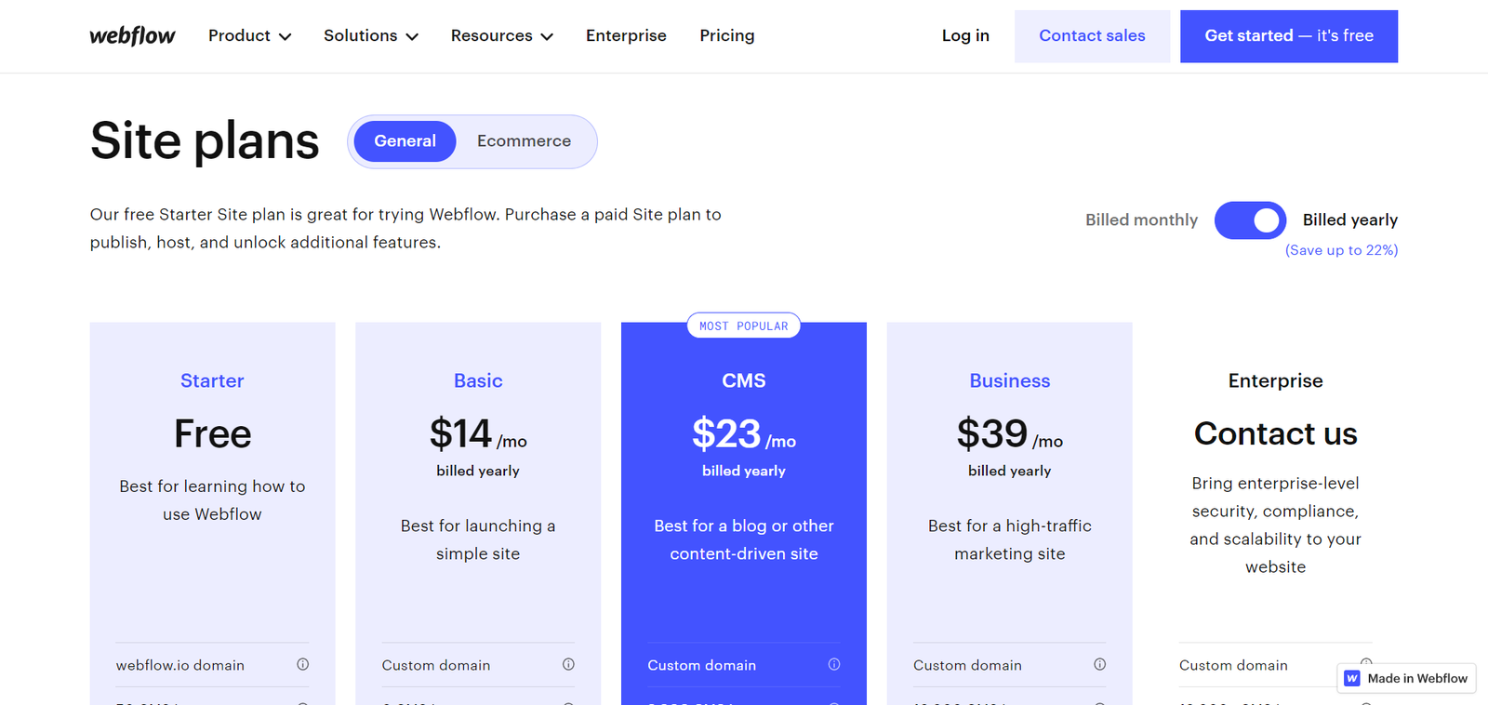Open the Resources dropdown
This screenshot has width=1488, height=705.
tap(501, 35)
